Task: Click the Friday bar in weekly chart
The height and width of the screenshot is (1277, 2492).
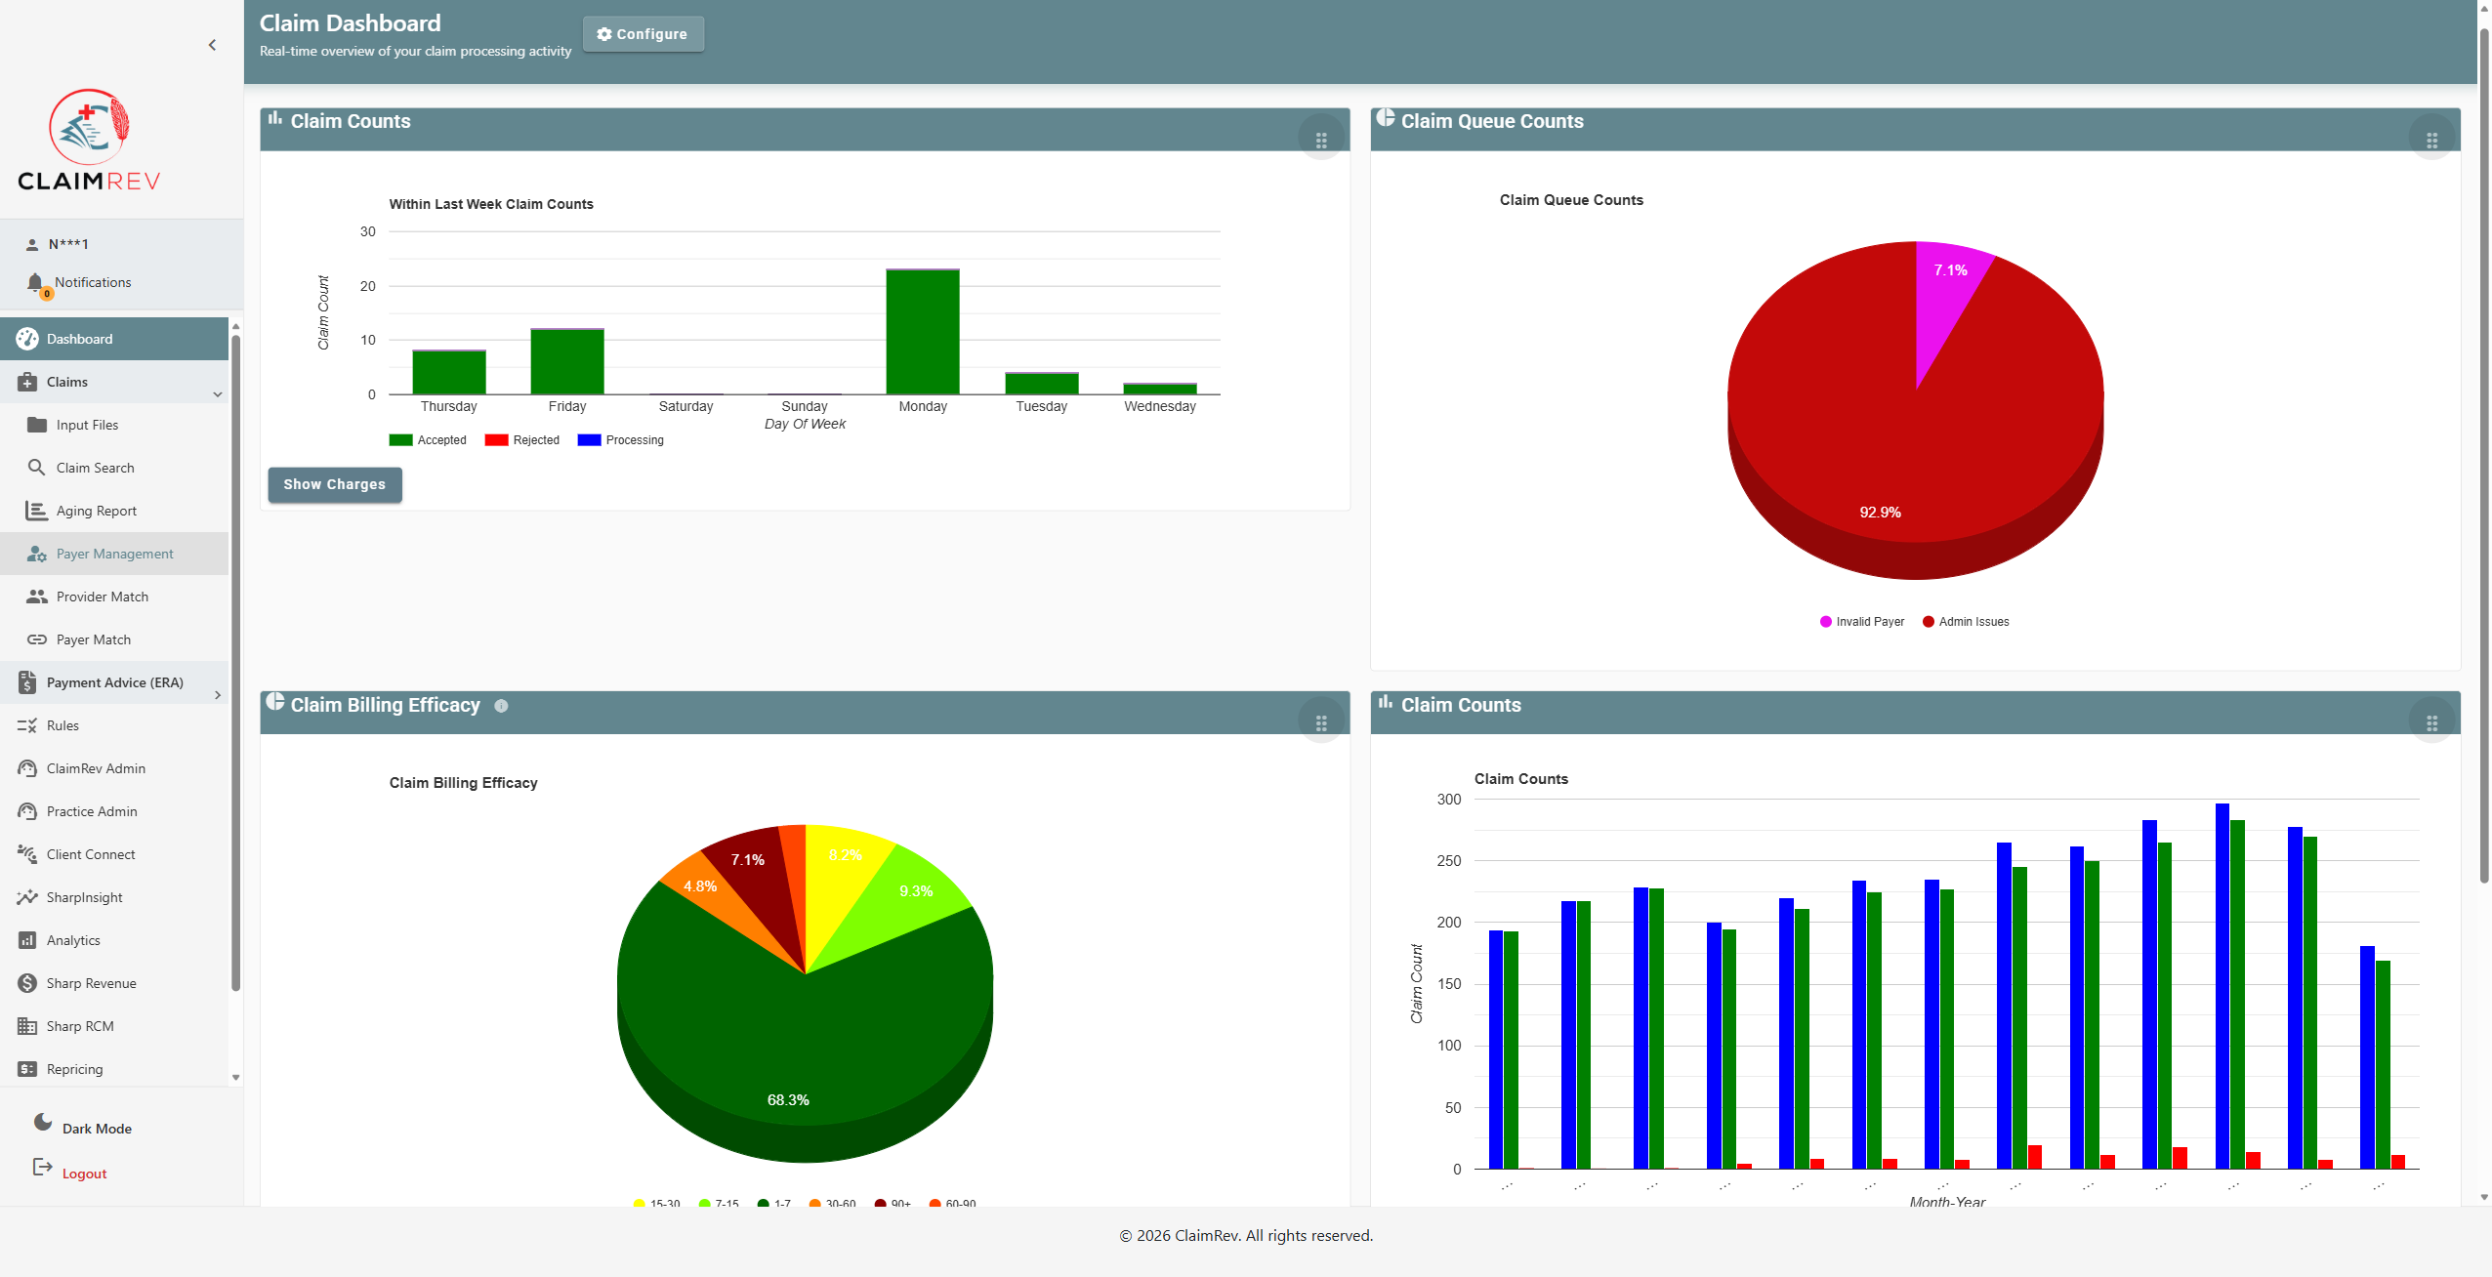Action: click(x=567, y=361)
